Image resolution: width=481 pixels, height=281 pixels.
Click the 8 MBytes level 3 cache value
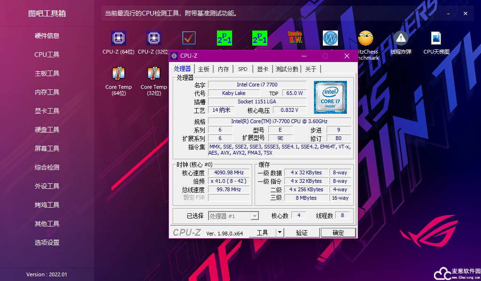(x=306, y=198)
